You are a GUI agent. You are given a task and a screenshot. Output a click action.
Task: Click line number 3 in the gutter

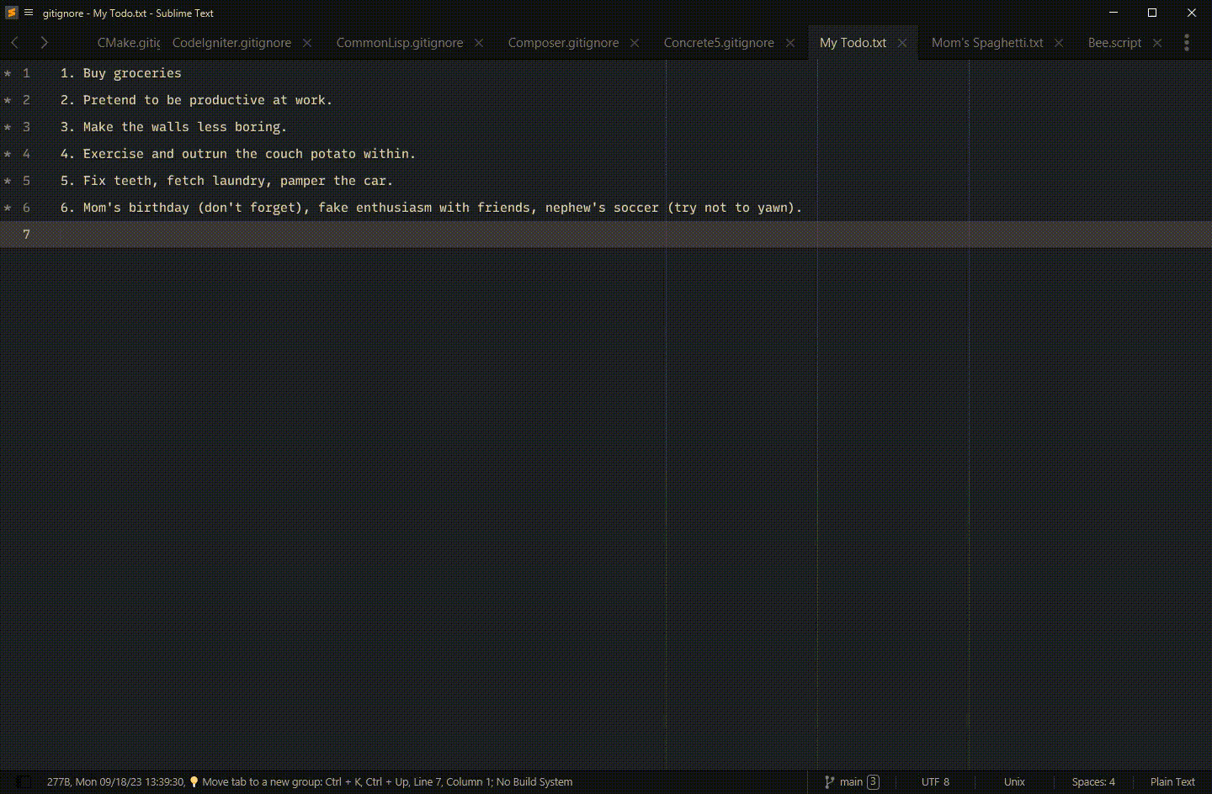(x=26, y=127)
